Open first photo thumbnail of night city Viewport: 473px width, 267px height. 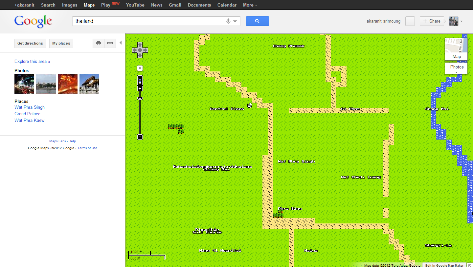tap(24, 84)
